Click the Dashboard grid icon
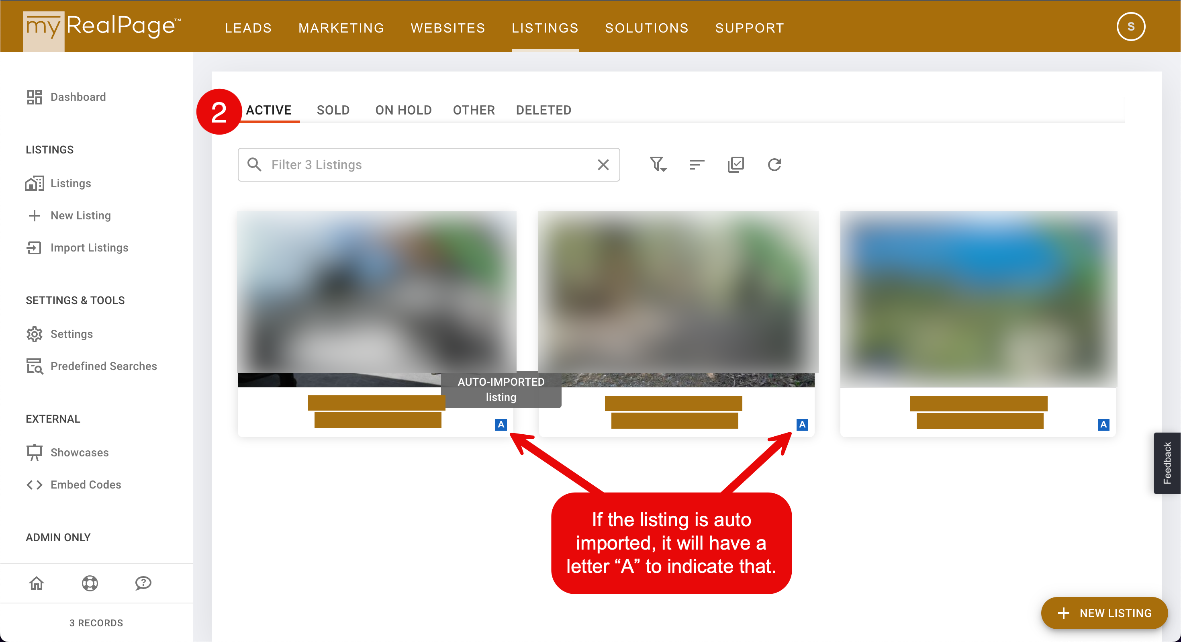Image resolution: width=1181 pixels, height=642 pixels. (x=35, y=97)
